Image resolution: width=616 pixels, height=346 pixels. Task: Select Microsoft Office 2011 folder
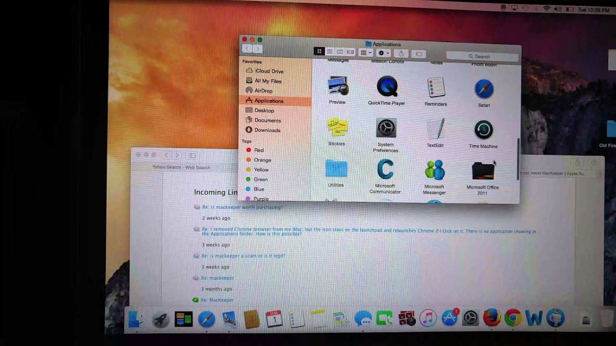pyautogui.click(x=483, y=172)
